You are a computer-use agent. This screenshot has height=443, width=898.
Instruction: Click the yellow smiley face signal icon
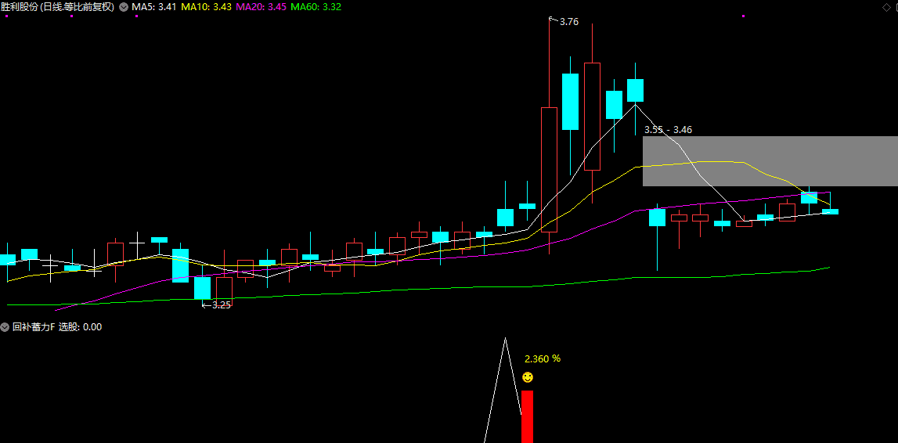tap(528, 377)
